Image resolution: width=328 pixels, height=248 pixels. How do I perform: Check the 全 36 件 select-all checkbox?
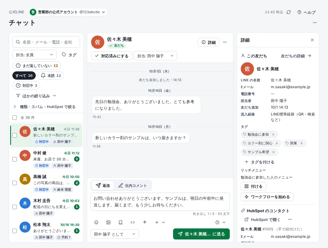click(x=15, y=118)
